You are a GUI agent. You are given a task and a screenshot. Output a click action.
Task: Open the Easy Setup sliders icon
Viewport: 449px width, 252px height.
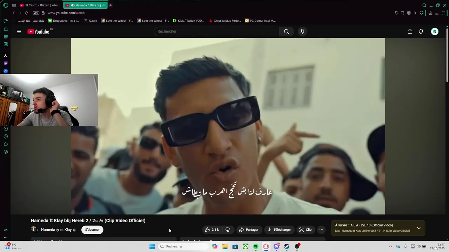point(443,13)
